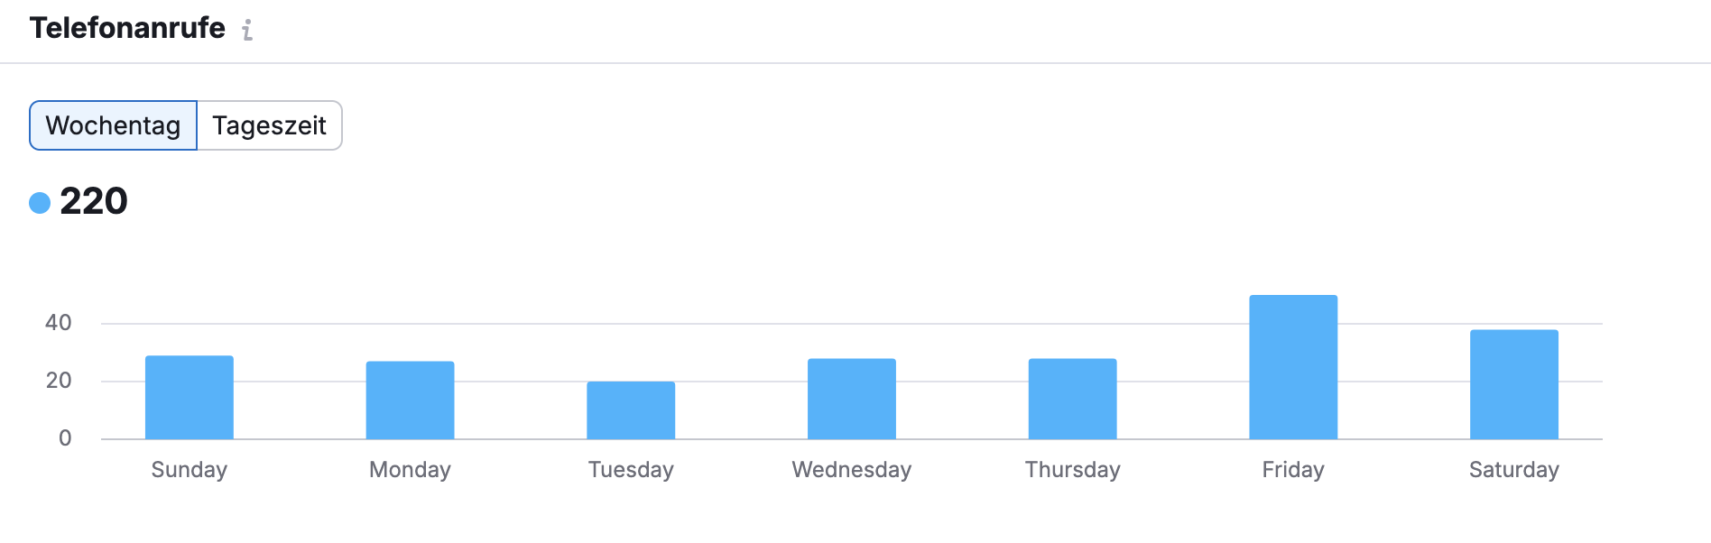Click the Monday bar in the chart

[x=410, y=400]
